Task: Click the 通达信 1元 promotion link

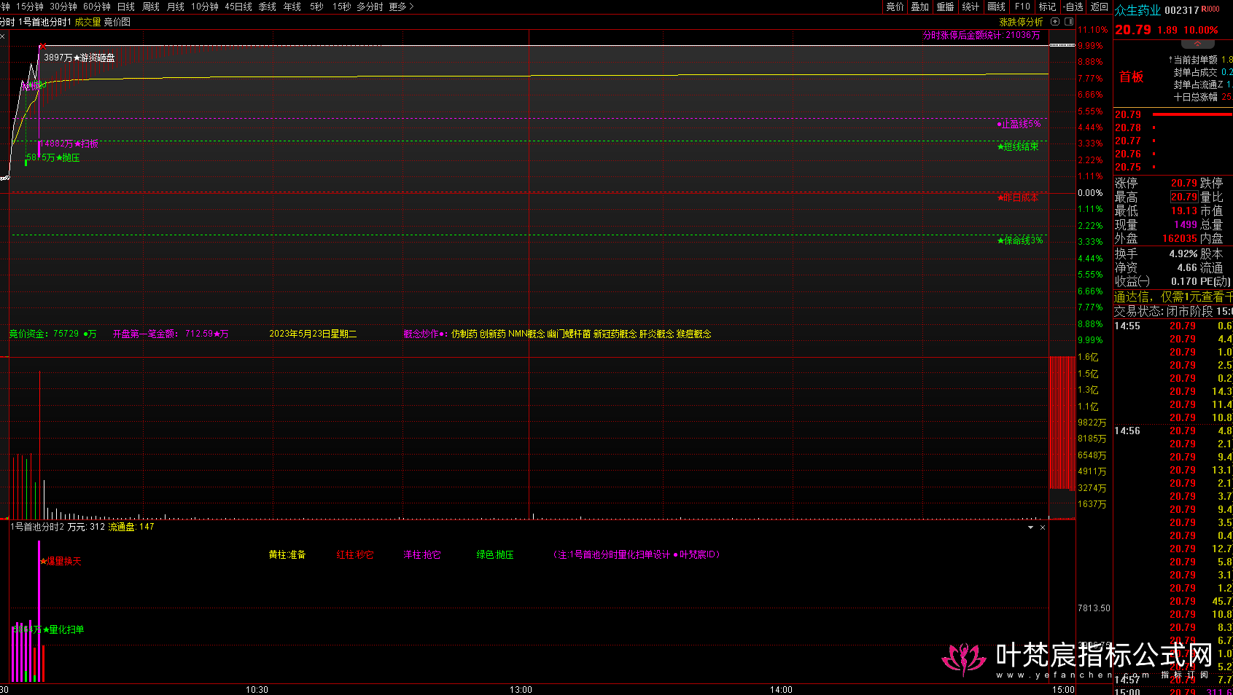Action: coord(1173,297)
